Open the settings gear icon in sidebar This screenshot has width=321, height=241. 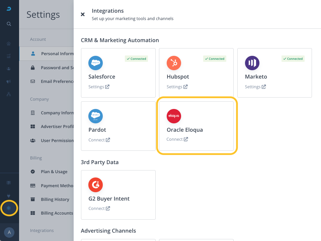[x=9, y=208]
